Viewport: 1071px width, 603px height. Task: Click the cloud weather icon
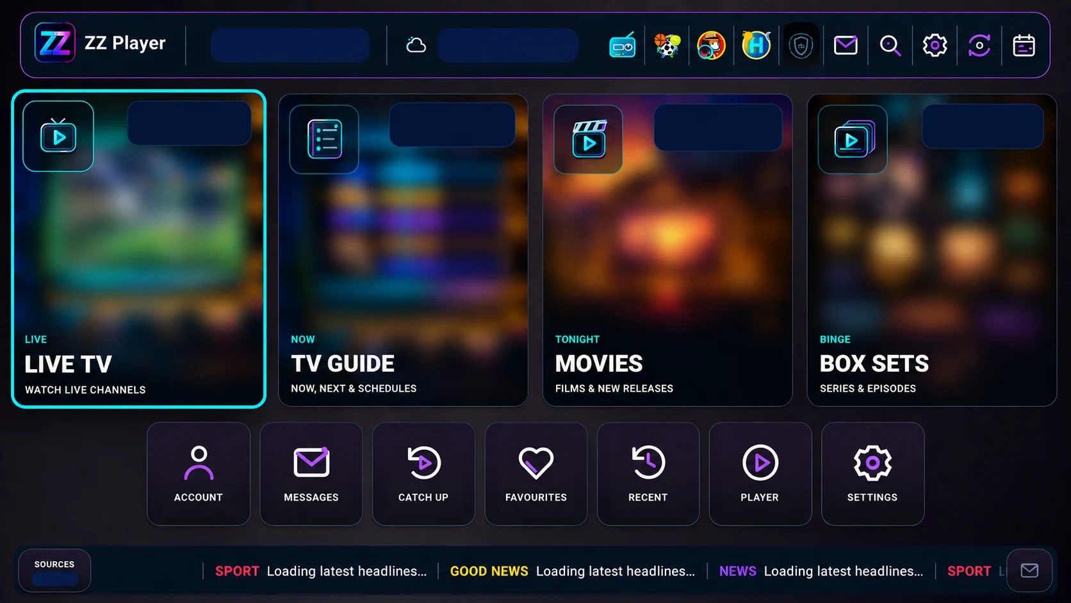[416, 45]
